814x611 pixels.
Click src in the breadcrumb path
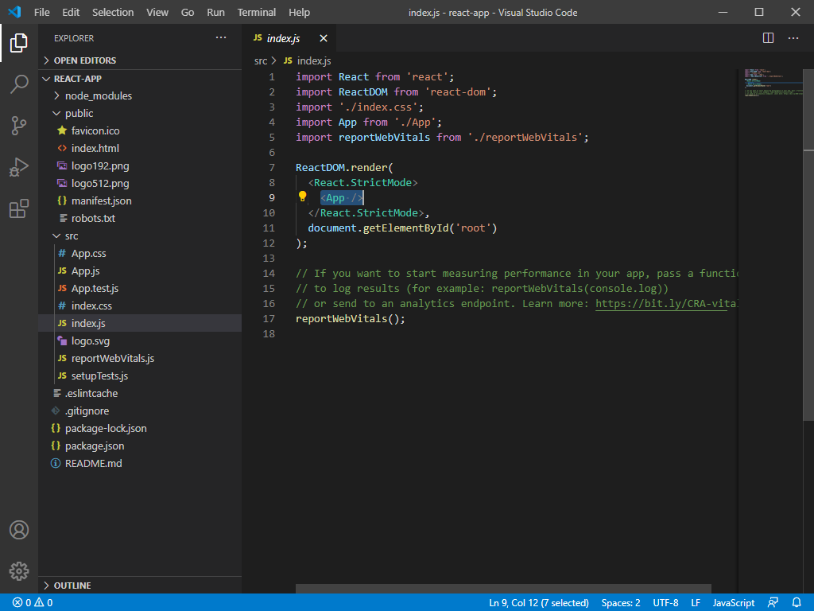click(261, 60)
